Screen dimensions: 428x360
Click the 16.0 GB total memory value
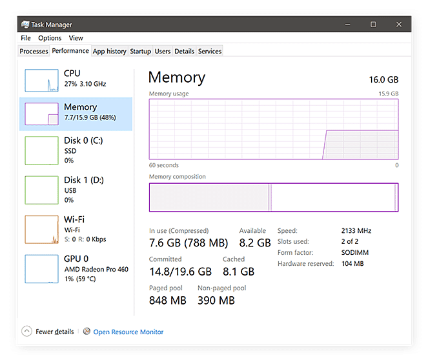point(384,79)
